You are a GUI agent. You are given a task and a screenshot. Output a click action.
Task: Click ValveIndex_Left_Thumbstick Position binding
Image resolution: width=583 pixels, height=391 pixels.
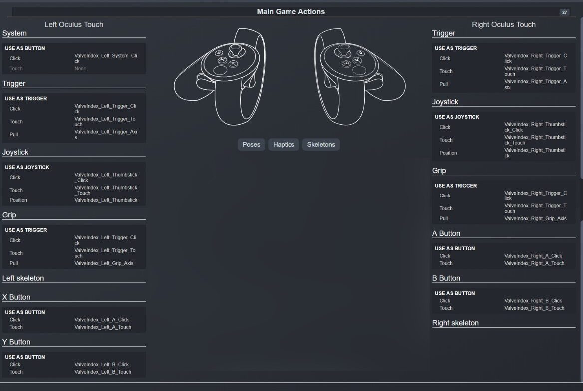106,200
